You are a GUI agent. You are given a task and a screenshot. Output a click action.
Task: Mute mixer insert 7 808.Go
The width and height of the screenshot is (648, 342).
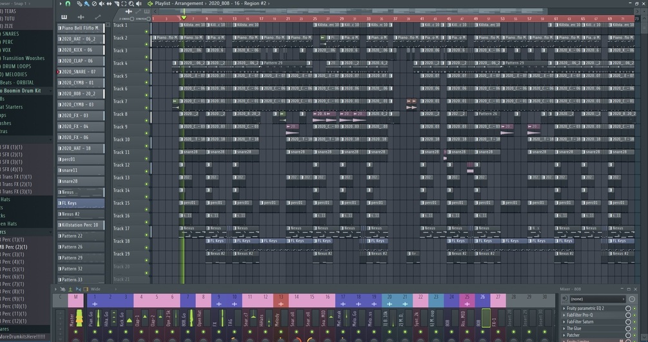[x=188, y=332]
